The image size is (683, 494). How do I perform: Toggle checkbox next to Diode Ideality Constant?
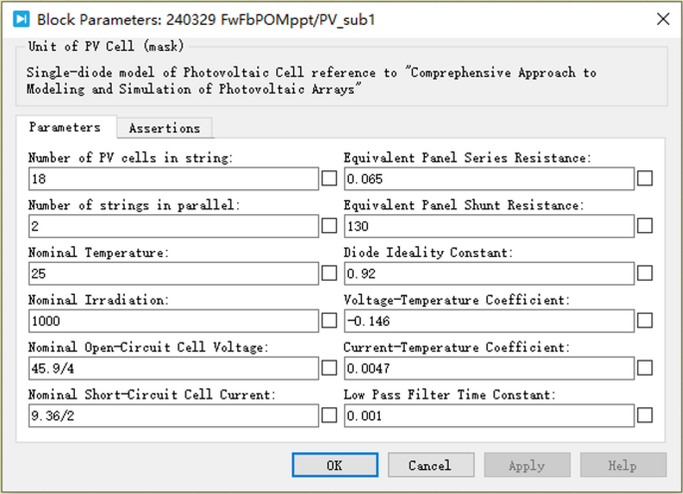coord(645,273)
